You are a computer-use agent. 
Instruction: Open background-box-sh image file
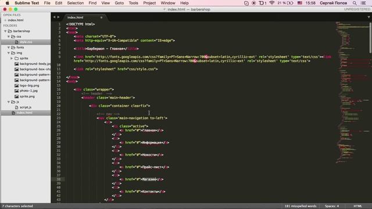point(35,69)
